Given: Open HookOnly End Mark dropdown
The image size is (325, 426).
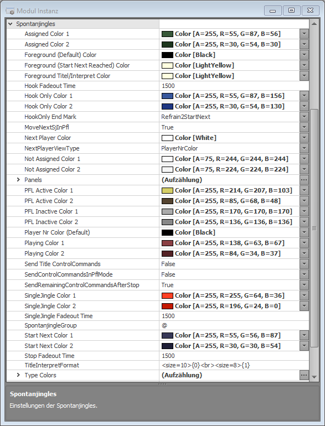Looking at the screenshot, I should (x=304, y=117).
